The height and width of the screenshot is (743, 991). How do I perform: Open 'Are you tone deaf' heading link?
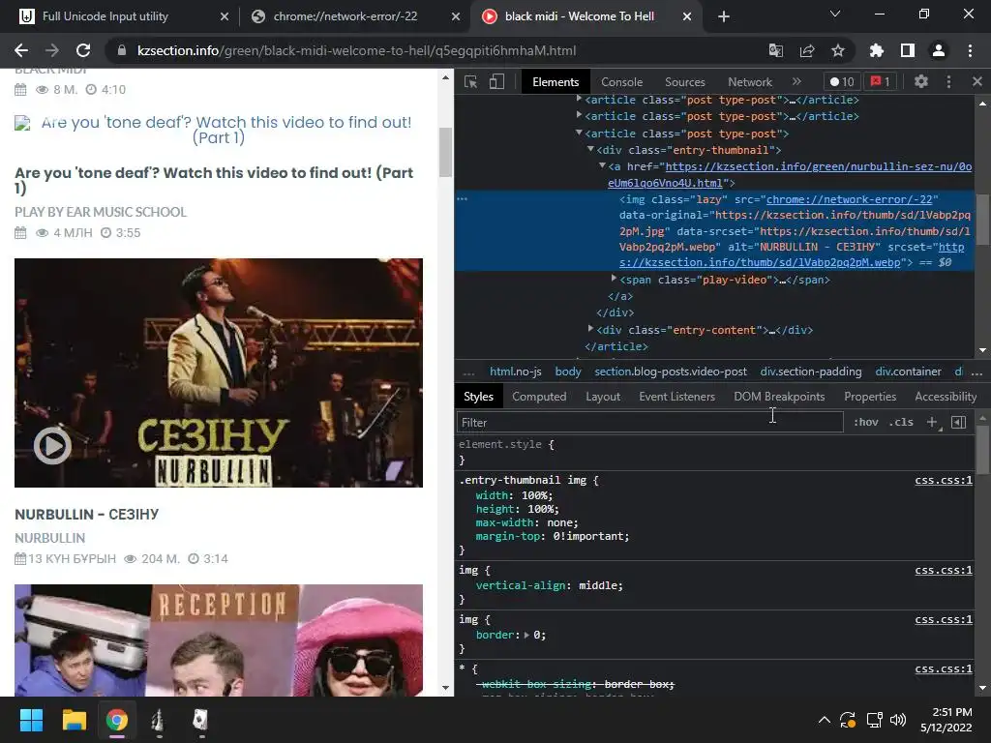[x=214, y=180]
